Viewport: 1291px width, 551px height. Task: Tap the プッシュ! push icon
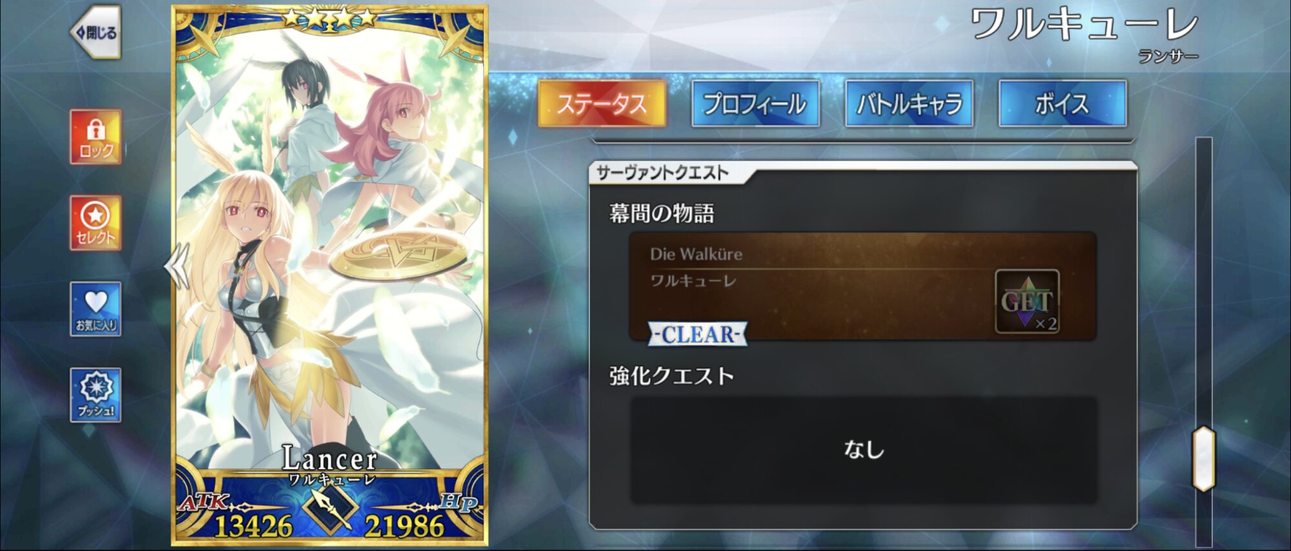96,395
